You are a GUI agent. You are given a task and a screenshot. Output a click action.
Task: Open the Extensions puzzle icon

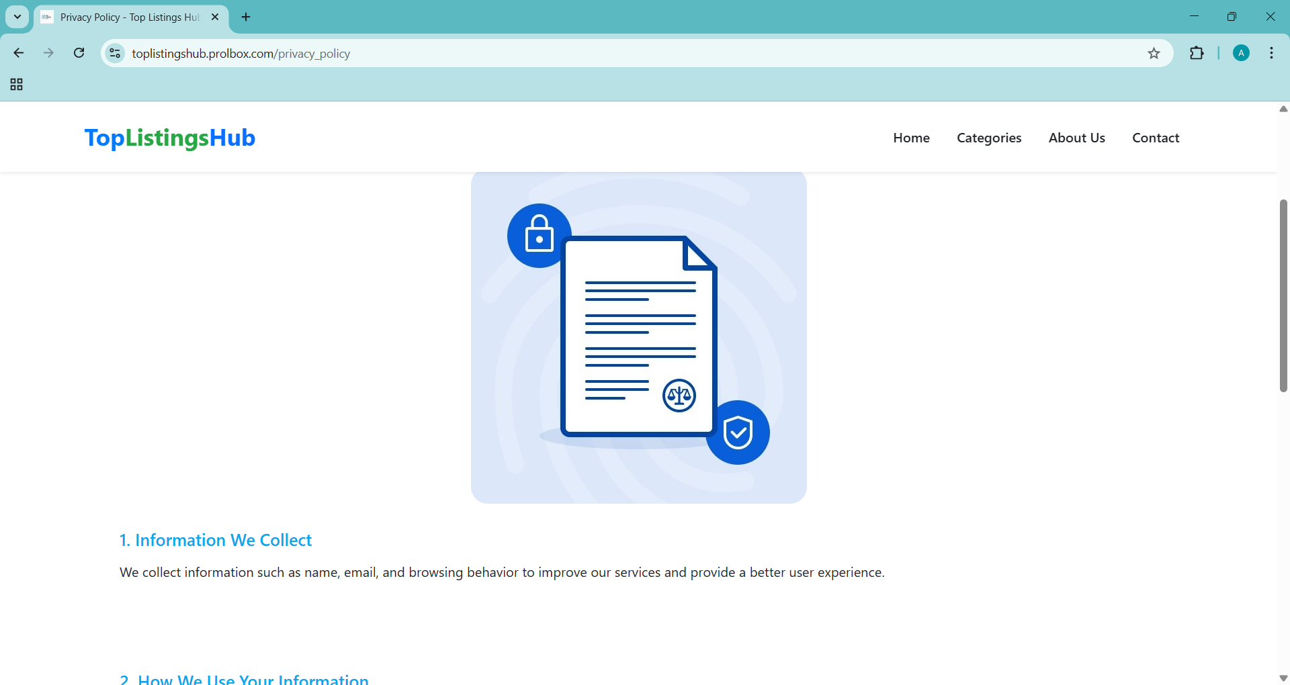point(1197,53)
